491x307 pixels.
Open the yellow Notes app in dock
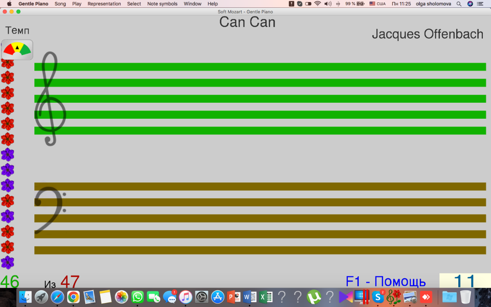coord(106,297)
